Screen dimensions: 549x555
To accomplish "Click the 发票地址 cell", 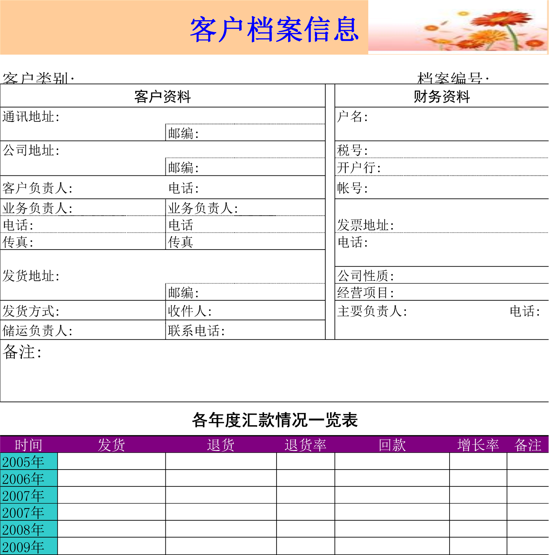I will click(x=366, y=225).
